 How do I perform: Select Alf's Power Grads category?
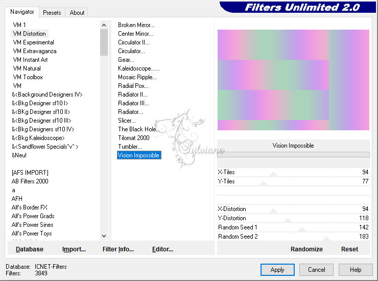[x=33, y=216]
